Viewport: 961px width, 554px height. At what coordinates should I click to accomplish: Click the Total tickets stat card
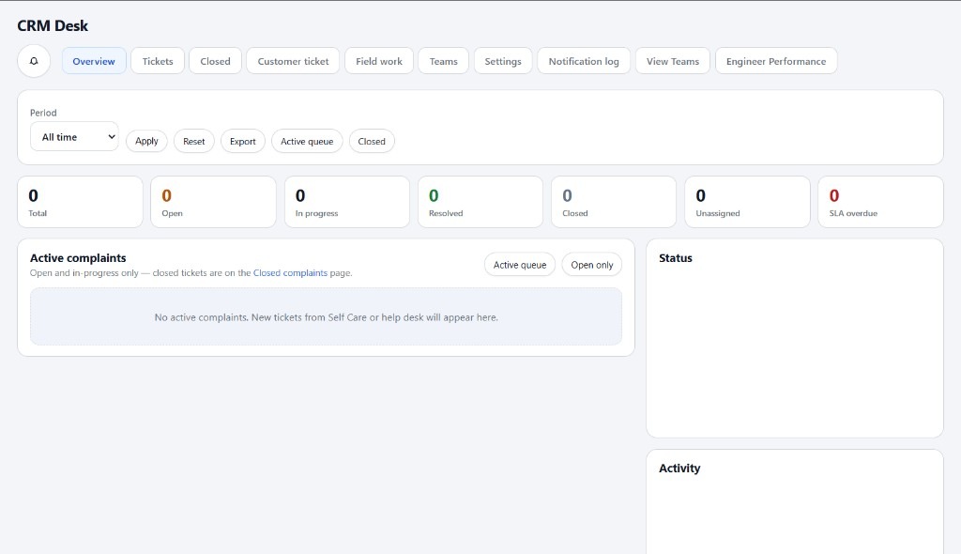coord(81,202)
